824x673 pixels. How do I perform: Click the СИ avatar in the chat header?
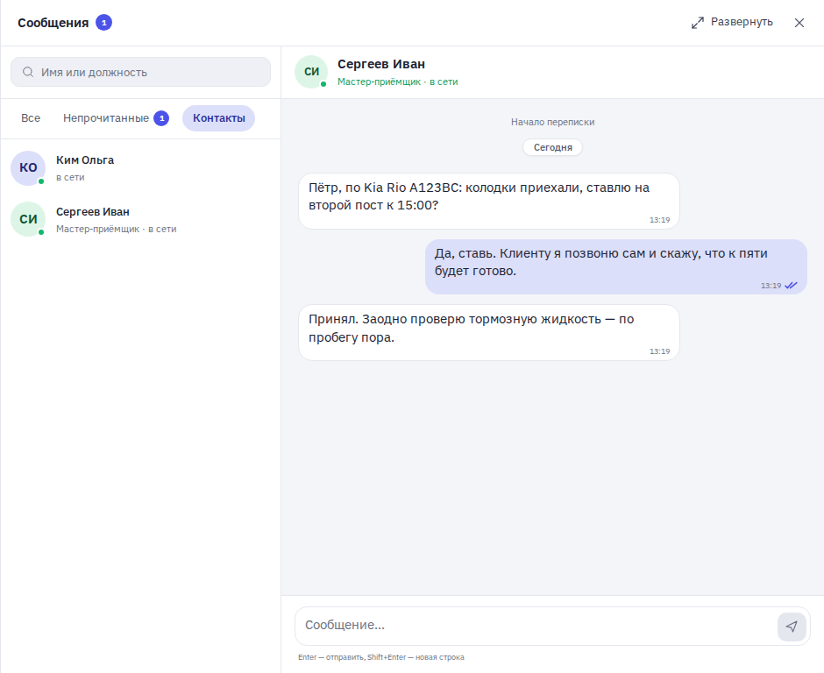click(x=311, y=72)
